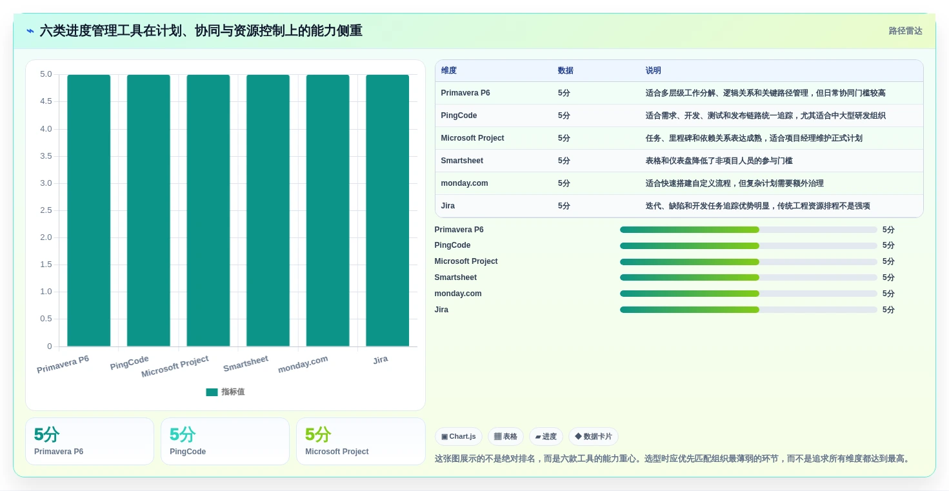Viewport: 949px width, 491px height.
Task: Click the dashboard title 六类进度管理工具
Action: [x=201, y=31]
